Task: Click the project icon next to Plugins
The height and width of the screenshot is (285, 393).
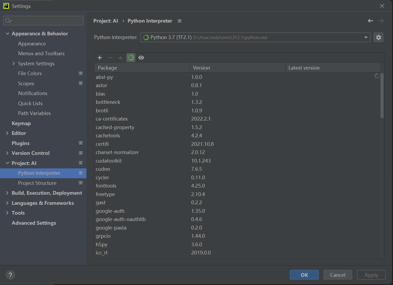Action: 81,143
